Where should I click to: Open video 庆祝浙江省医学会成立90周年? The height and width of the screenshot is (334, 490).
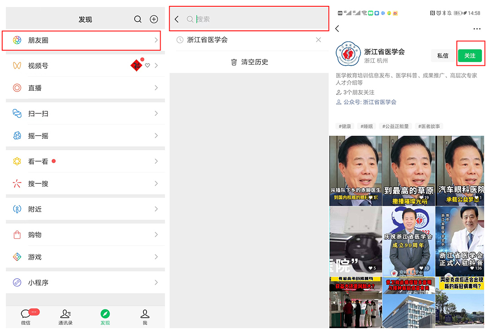click(409, 241)
